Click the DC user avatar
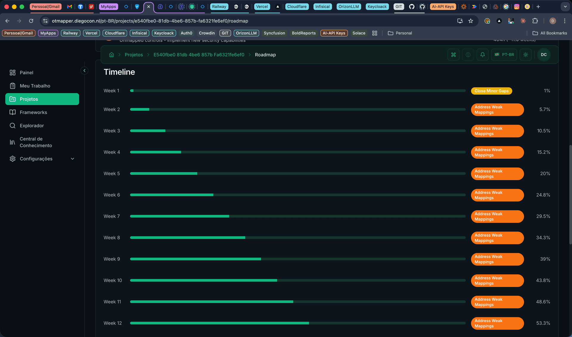The width and height of the screenshot is (572, 337). [544, 55]
